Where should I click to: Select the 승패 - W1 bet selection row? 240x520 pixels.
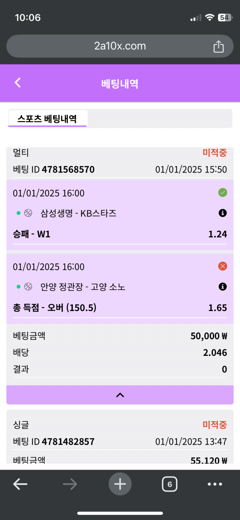(x=120, y=235)
